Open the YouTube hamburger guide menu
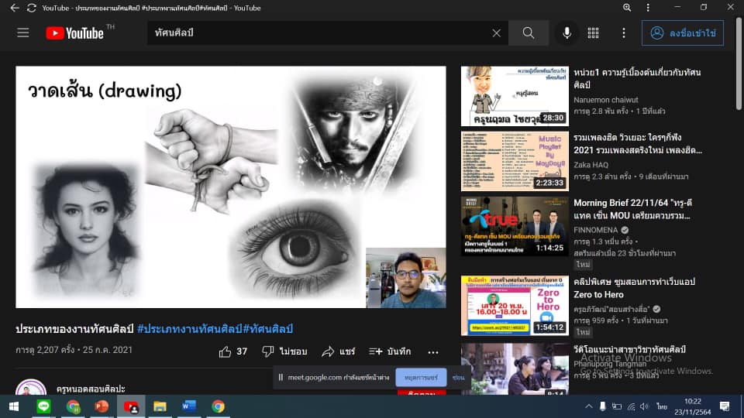This screenshot has width=744, height=418. tap(23, 33)
